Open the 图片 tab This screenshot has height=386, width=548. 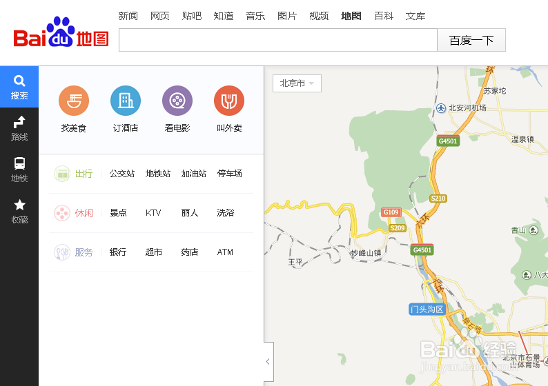(287, 16)
